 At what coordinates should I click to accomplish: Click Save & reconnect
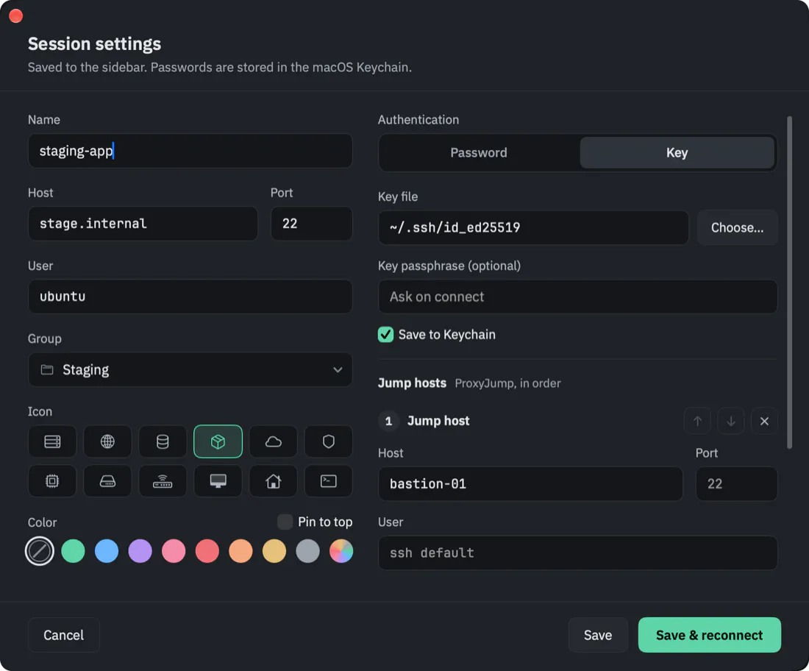coord(710,635)
